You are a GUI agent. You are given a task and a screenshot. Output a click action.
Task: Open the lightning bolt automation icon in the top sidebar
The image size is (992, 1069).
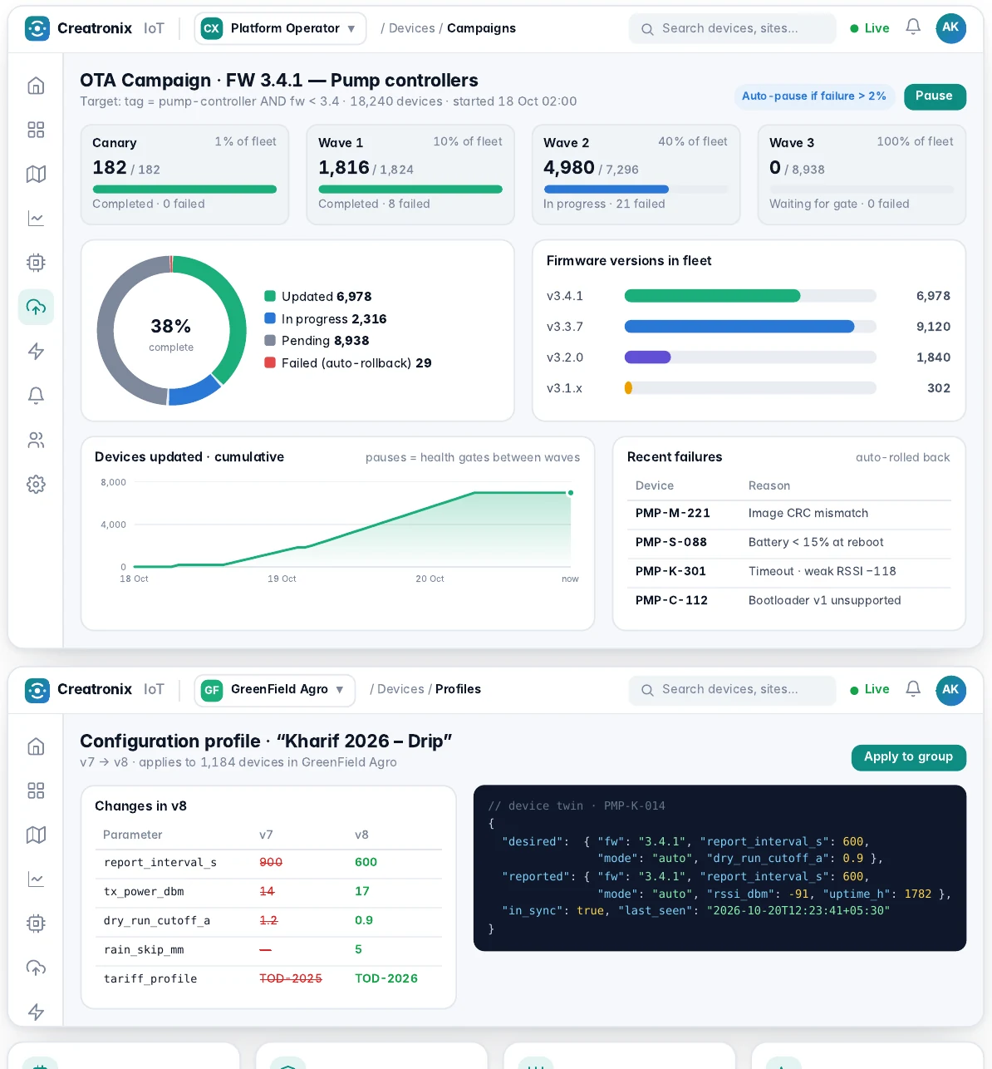pos(36,351)
